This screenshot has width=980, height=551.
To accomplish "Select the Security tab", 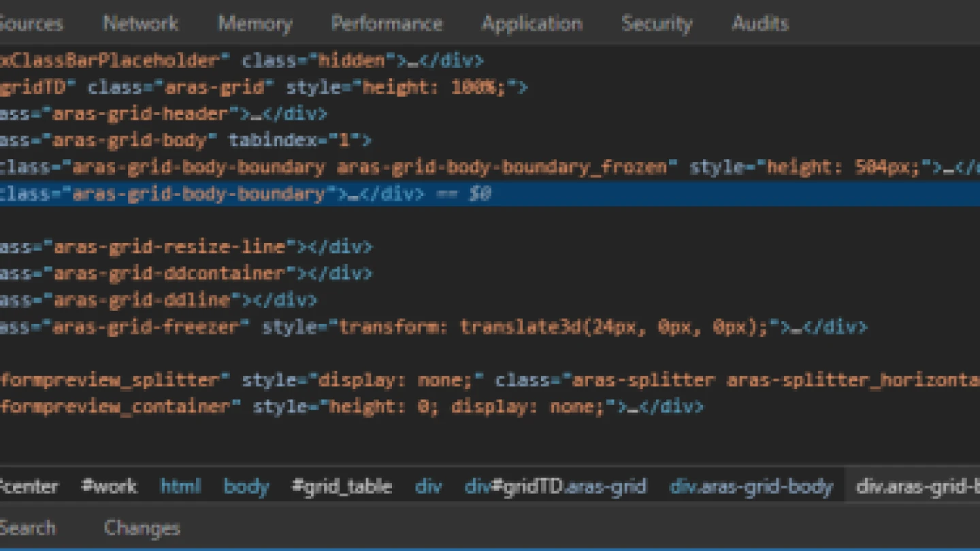I will [657, 23].
